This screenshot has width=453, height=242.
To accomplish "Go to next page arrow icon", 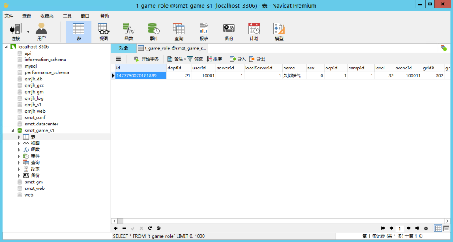I will coord(408,228).
